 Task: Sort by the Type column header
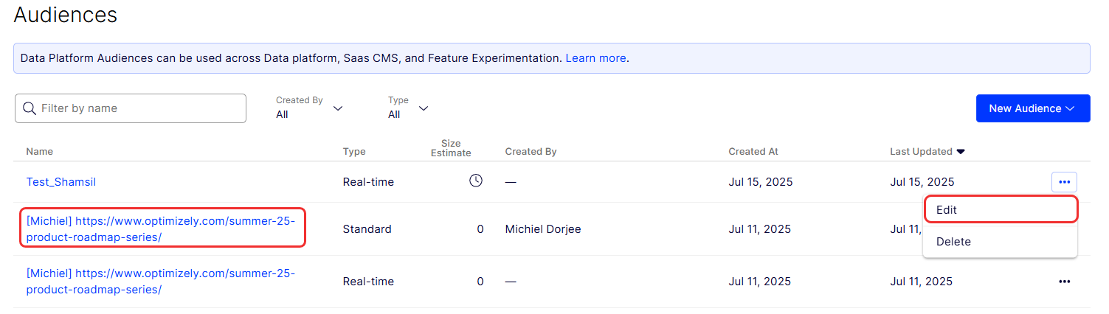tap(354, 152)
